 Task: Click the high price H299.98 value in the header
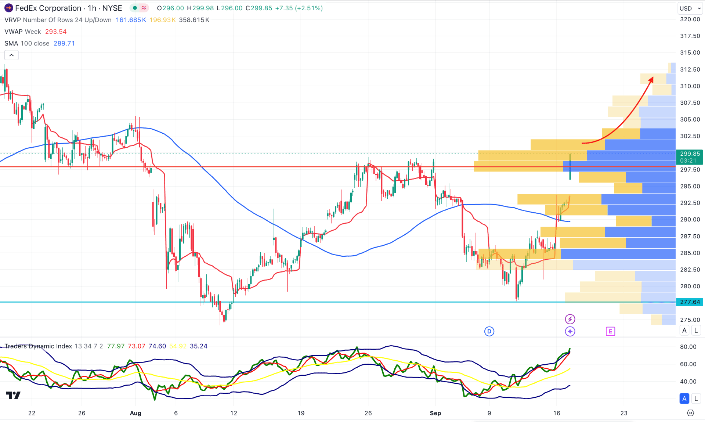pyautogui.click(x=200, y=8)
